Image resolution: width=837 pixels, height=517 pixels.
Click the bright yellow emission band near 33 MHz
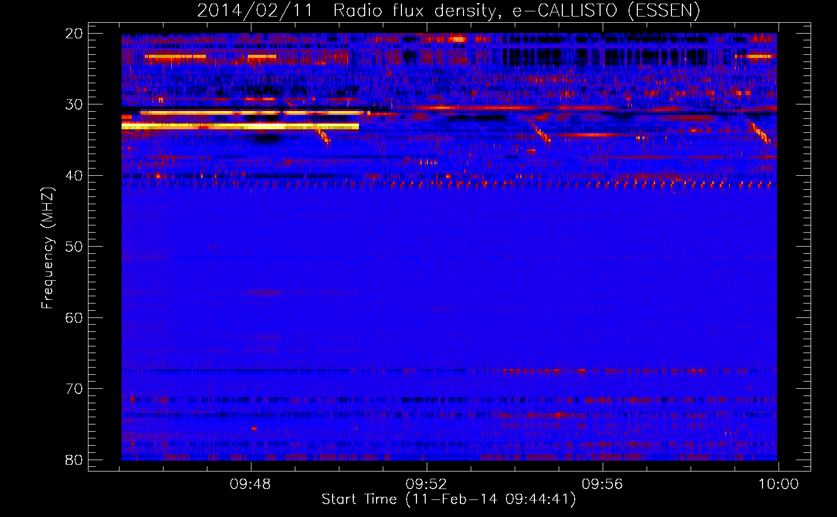[x=240, y=126]
